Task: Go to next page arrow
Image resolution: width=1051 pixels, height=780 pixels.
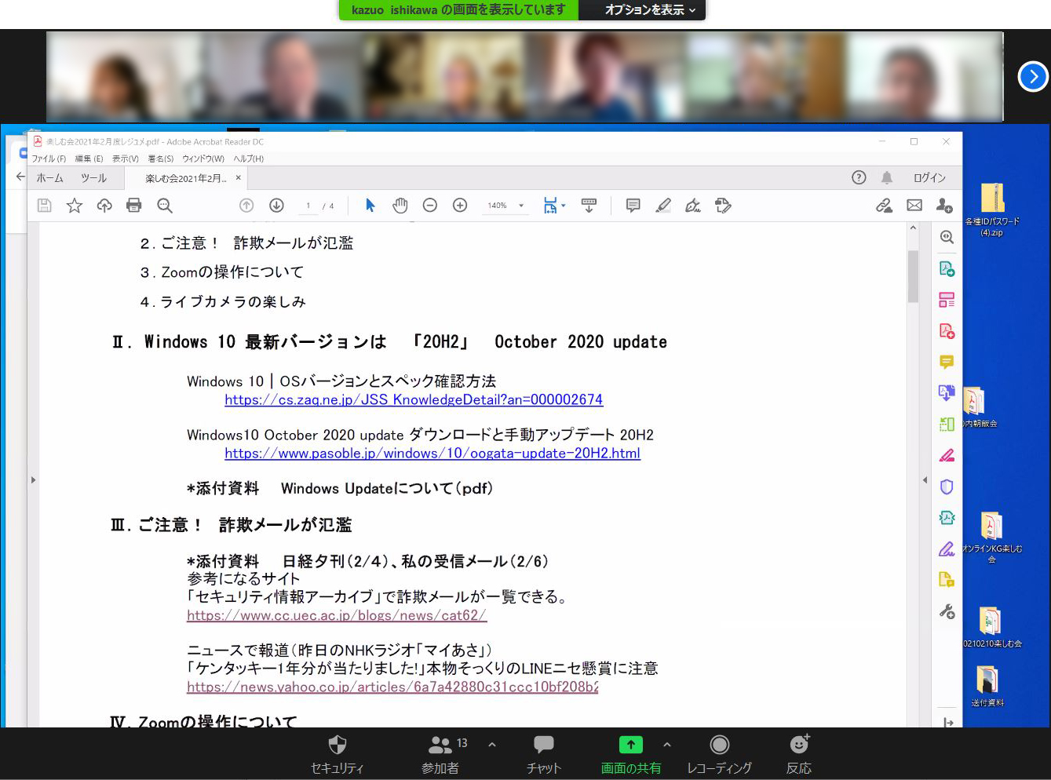Action: [x=276, y=206]
